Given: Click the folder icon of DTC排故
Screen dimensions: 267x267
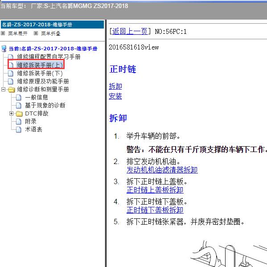Looking at the screenshot, I should coord(19,114).
